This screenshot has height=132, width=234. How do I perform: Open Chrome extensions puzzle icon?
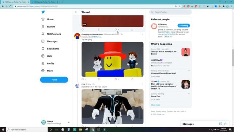point(223,7)
